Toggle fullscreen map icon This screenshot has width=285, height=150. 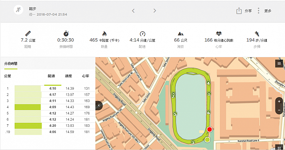[279, 148]
